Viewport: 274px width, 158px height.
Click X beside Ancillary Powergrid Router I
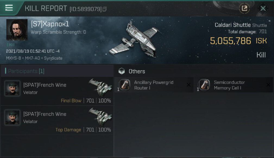[188, 85]
